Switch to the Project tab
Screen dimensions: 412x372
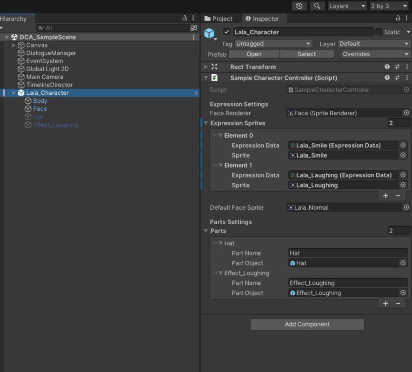219,19
